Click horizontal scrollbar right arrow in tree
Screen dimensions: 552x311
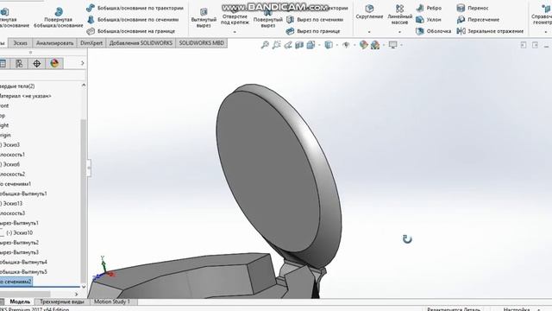pos(77,294)
